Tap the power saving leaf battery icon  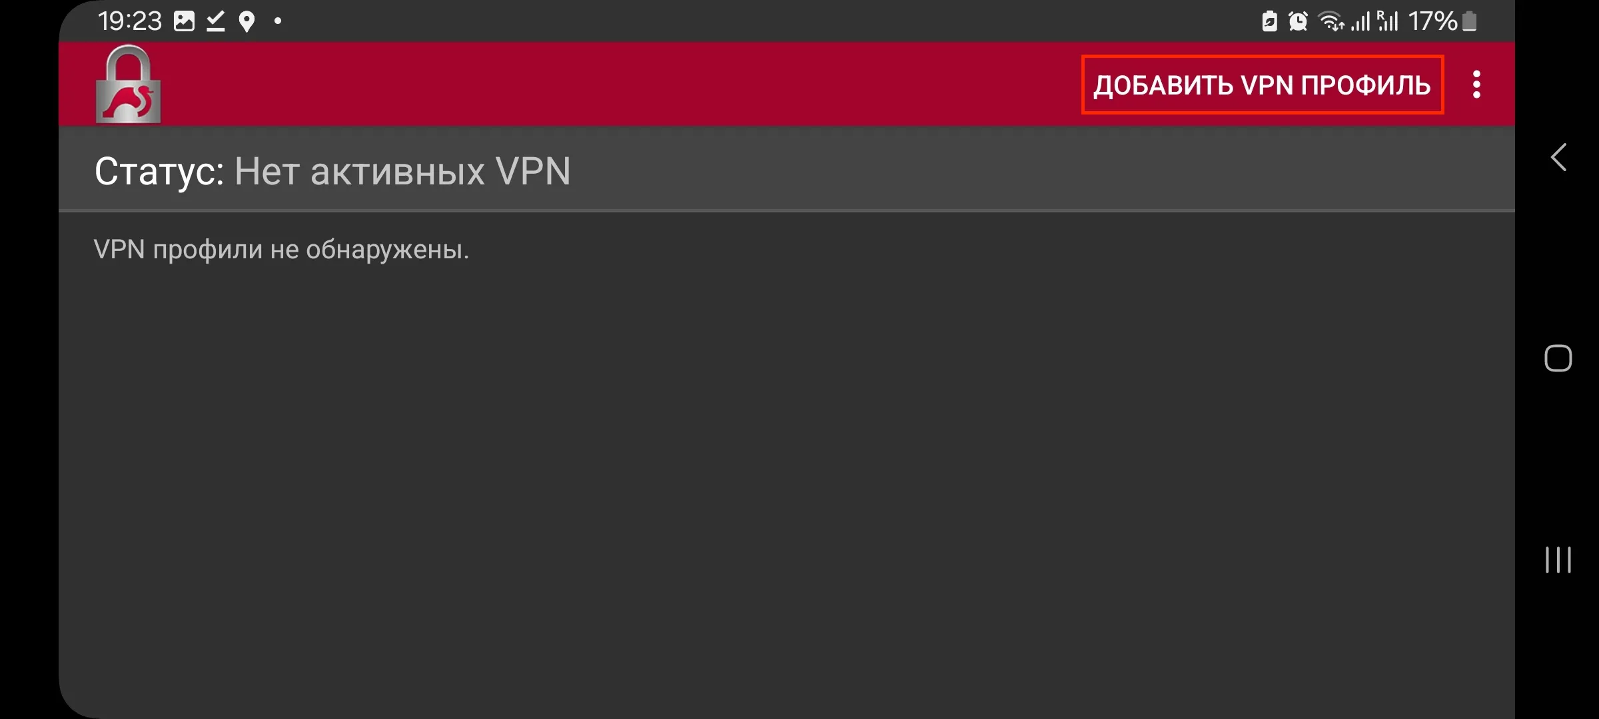(1269, 21)
